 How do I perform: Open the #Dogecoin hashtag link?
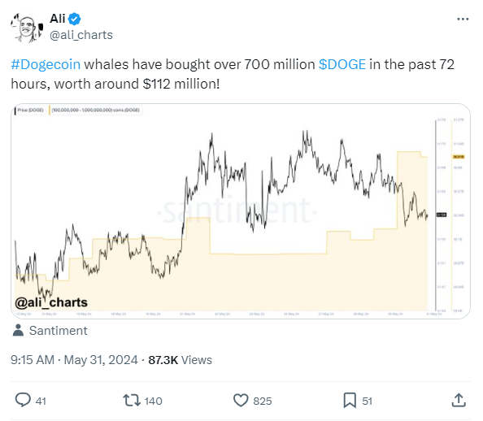46,64
